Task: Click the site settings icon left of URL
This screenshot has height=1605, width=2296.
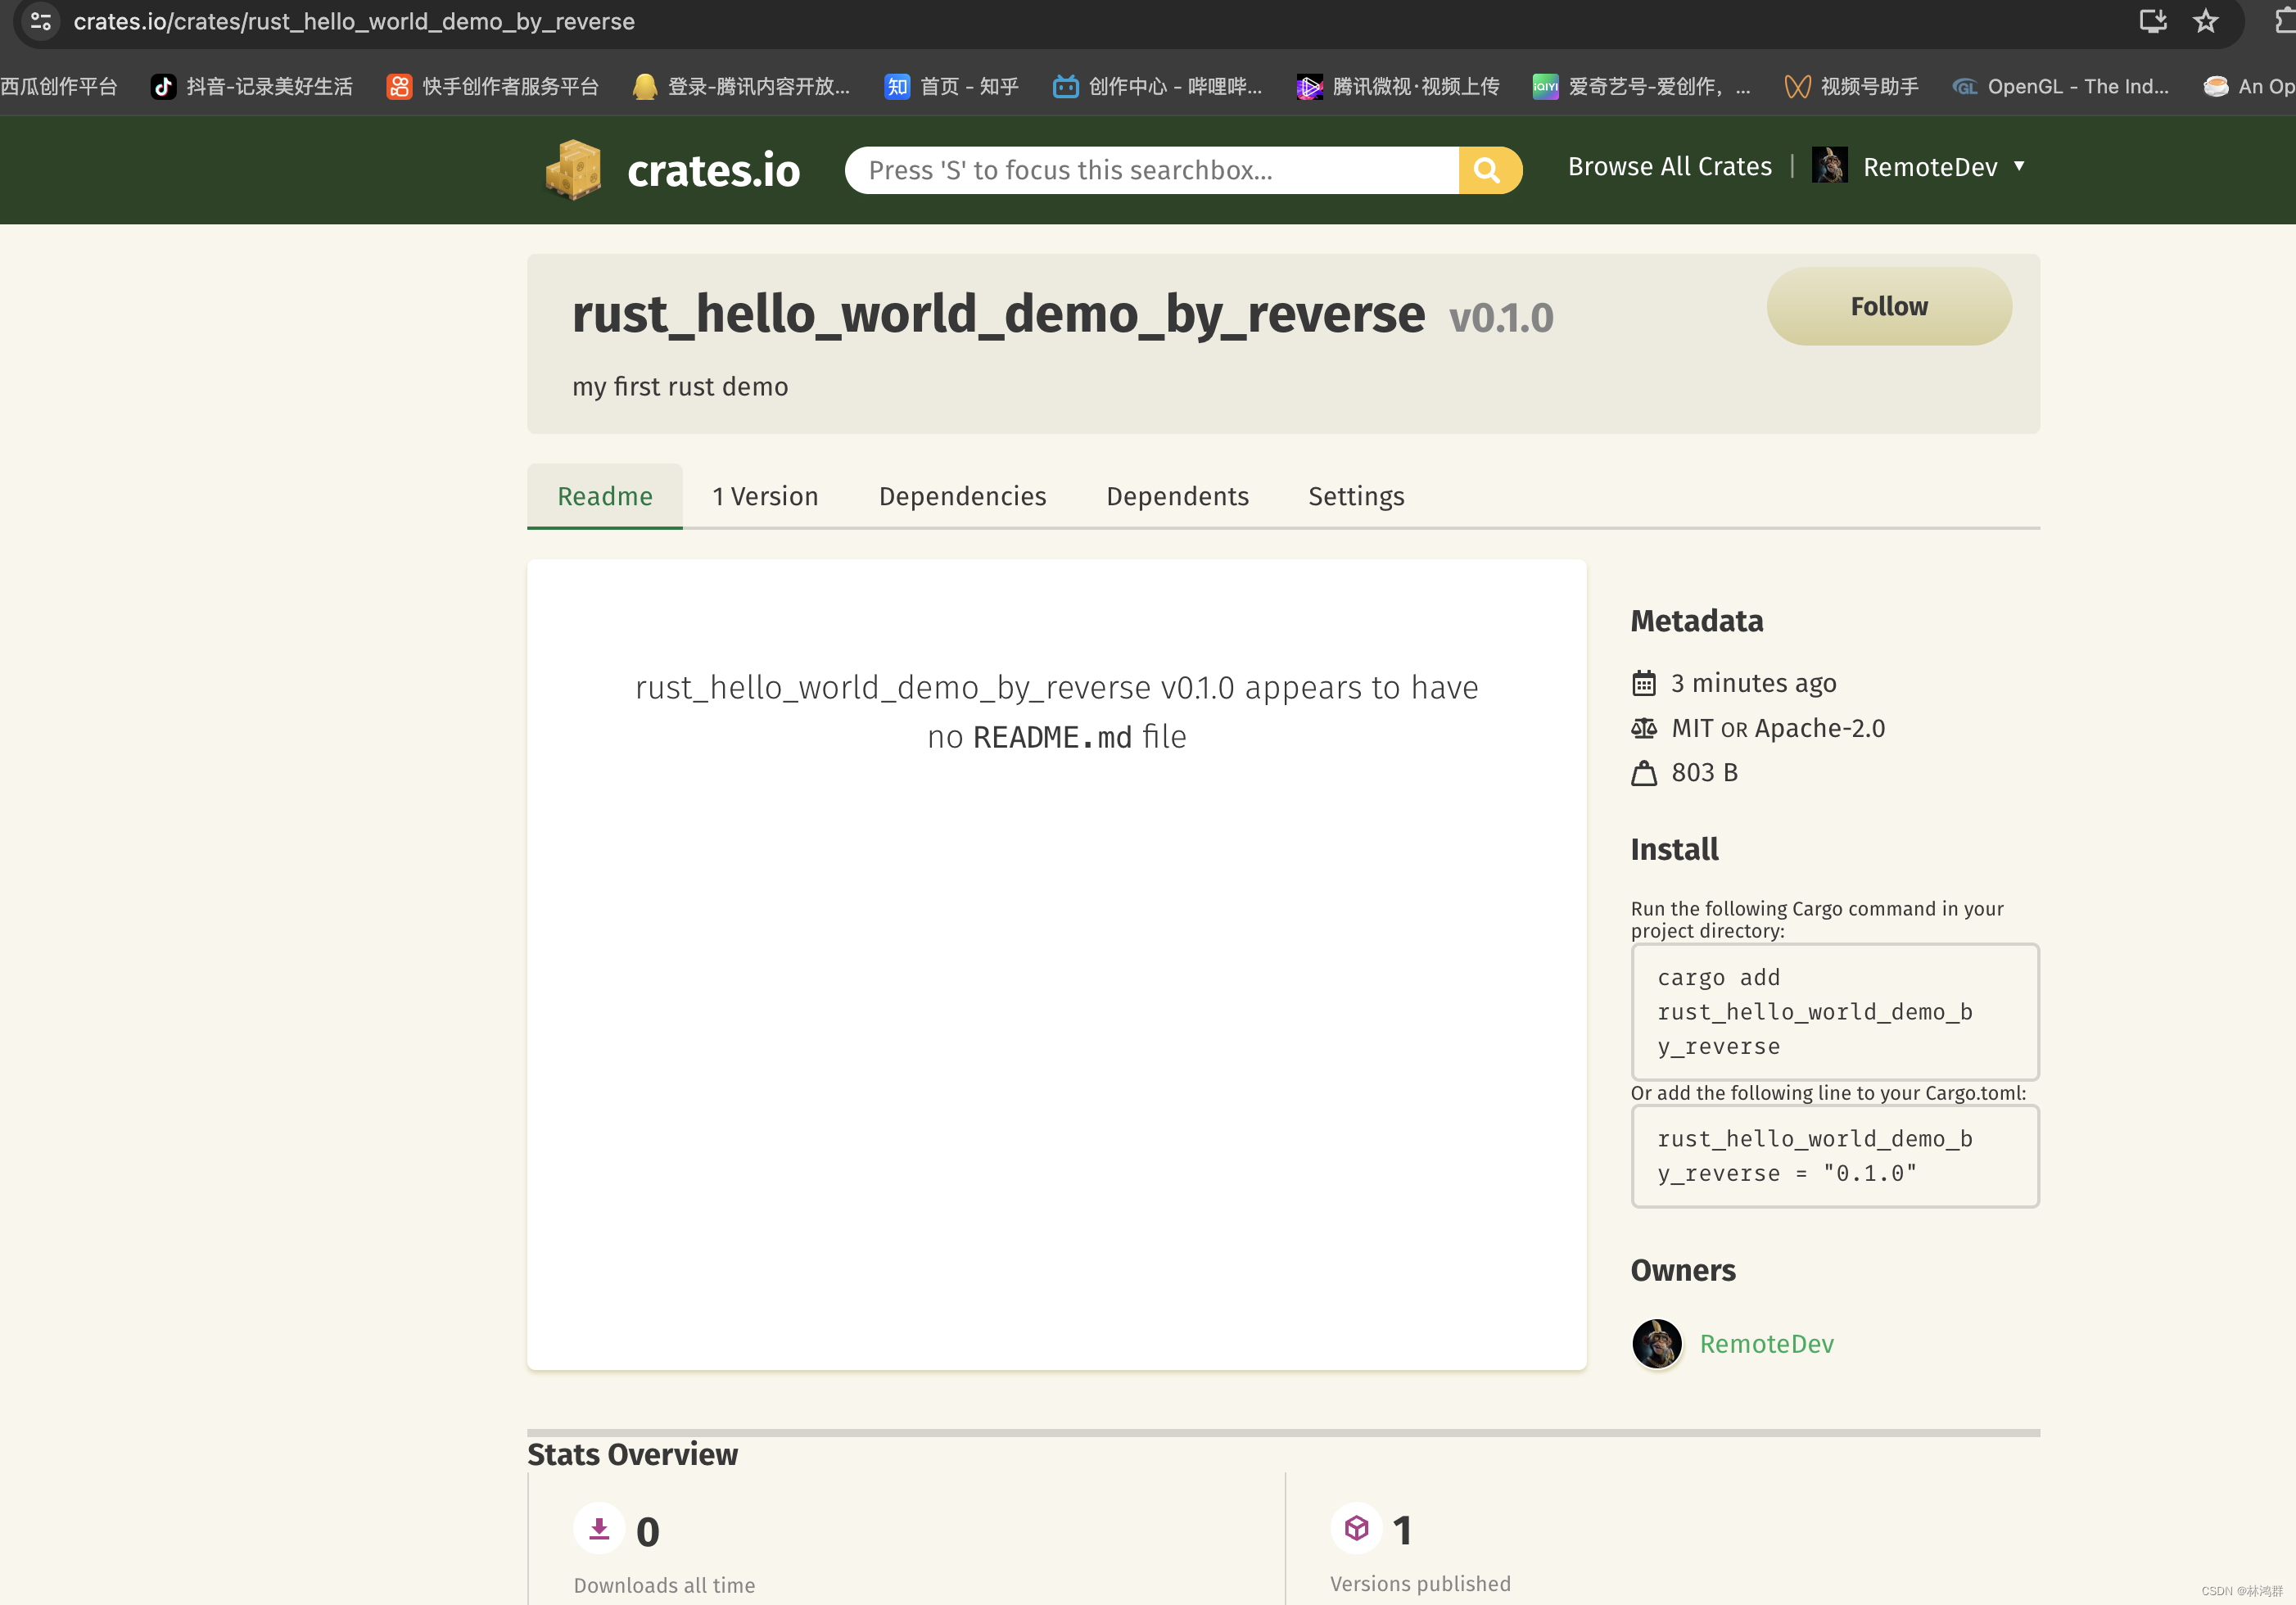Action: (40, 21)
